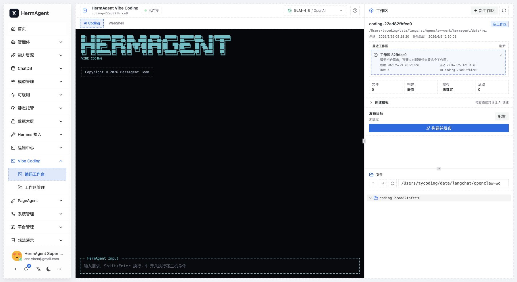Click the panel splitter drag handle

click(364, 141)
